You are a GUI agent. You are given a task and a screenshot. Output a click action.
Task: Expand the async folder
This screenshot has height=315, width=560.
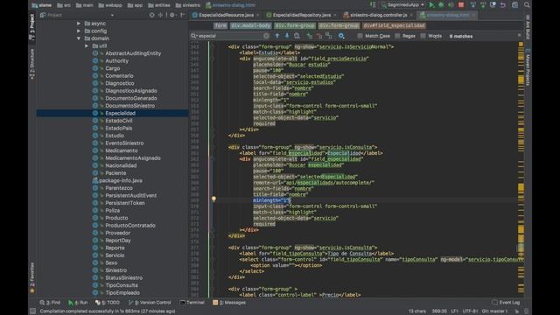(79, 24)
